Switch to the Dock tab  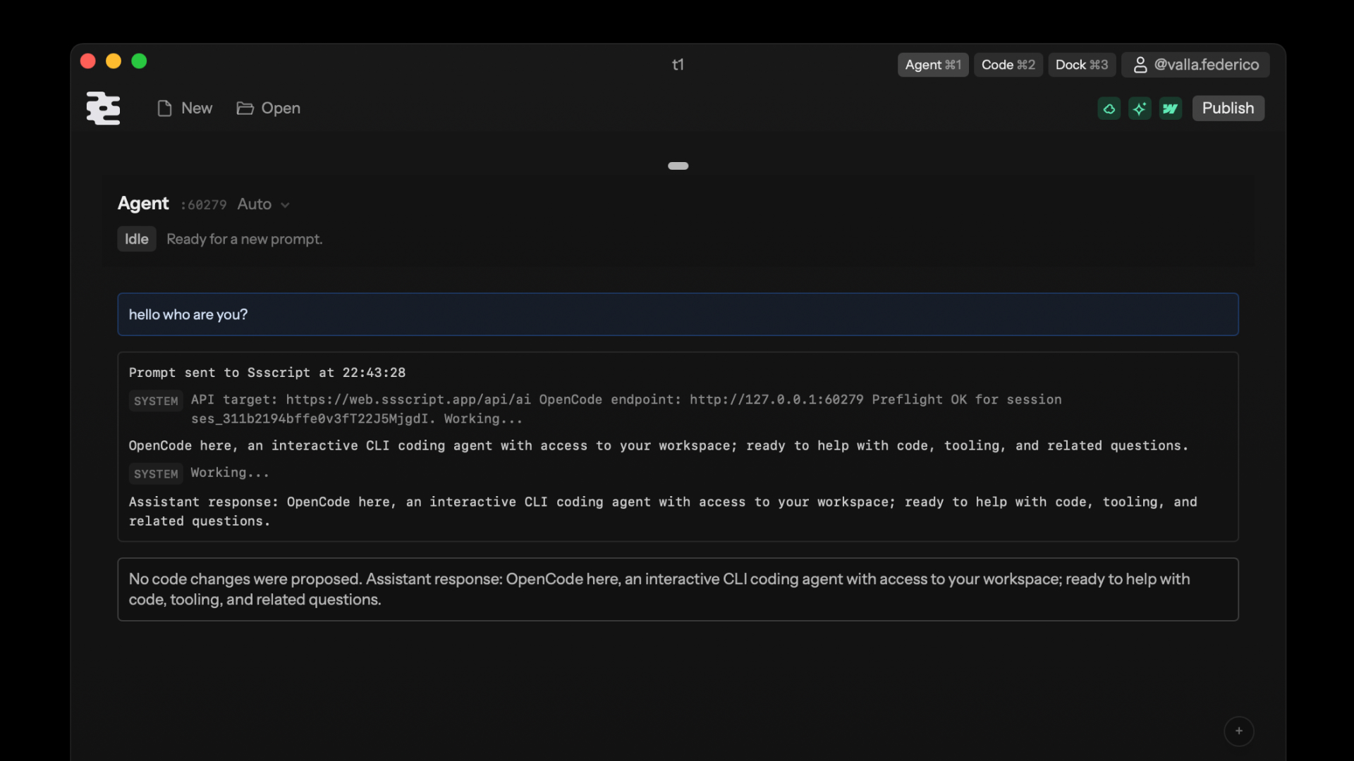pyautogui.click(x=1081, y=65)
